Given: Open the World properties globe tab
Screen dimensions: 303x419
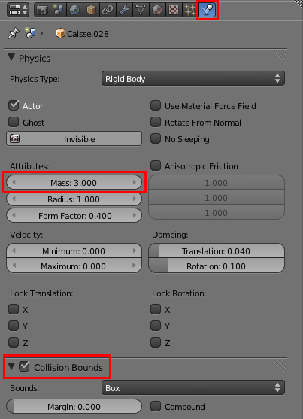Looking at the screenshot, I should click(74, 10).
